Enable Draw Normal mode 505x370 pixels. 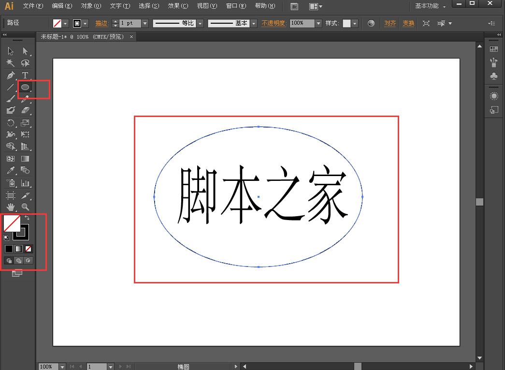point(9,260)
